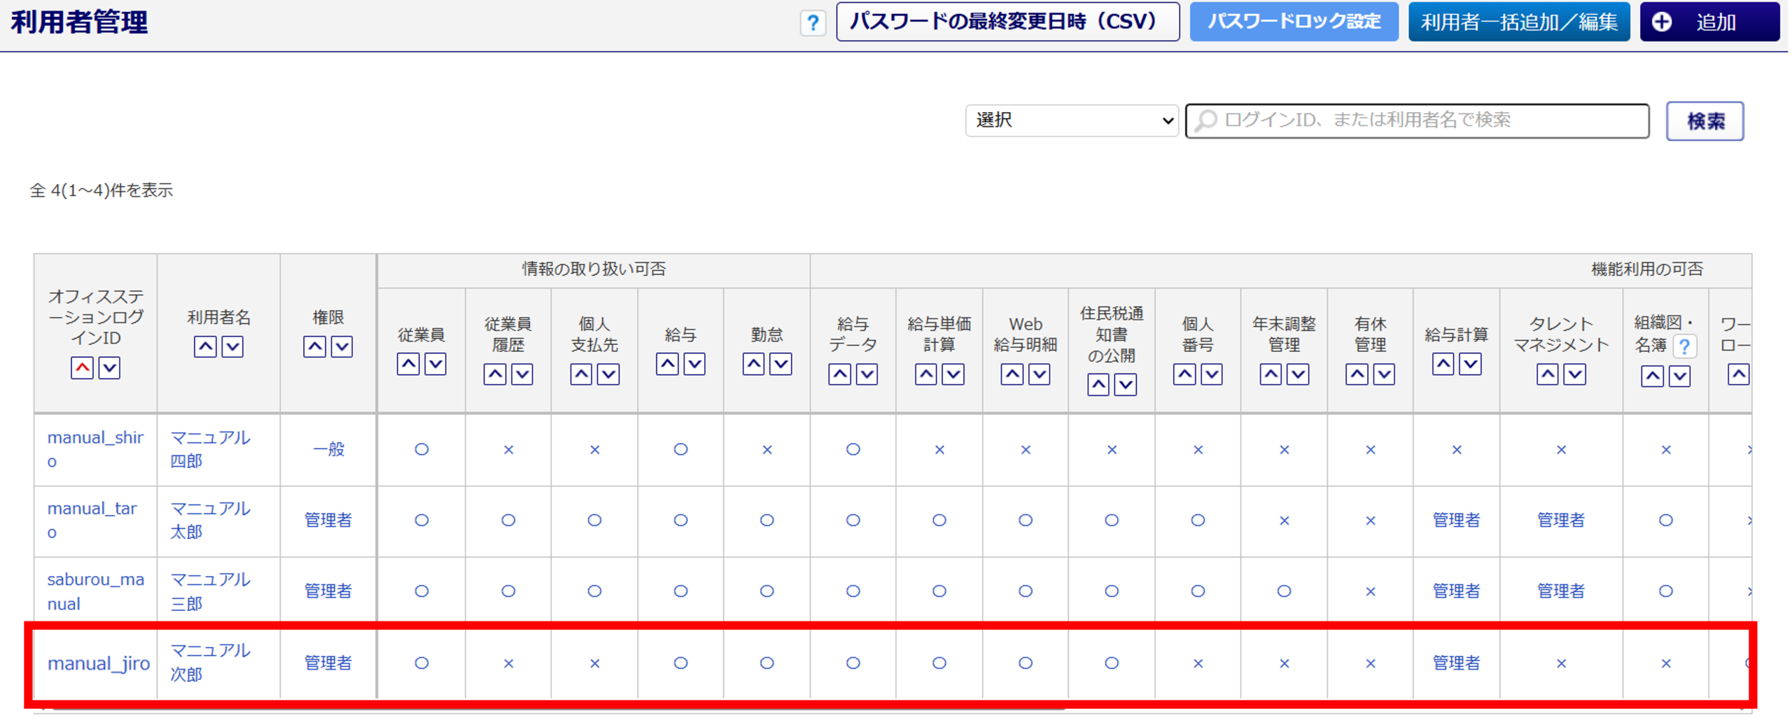Image resolution: width=1792 pixels, height=725 pixels.
Task: Sort 権限 column descending
Action: pos(342,347)
